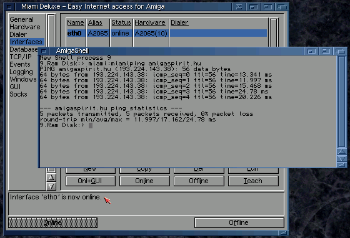This screenshot has width=350, height=238.
Task: Click the Miami Deluxe depth gadget
Action: point(282,7)
